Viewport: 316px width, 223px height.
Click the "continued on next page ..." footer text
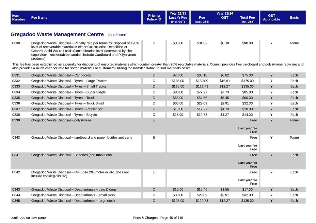coord(30,218)
